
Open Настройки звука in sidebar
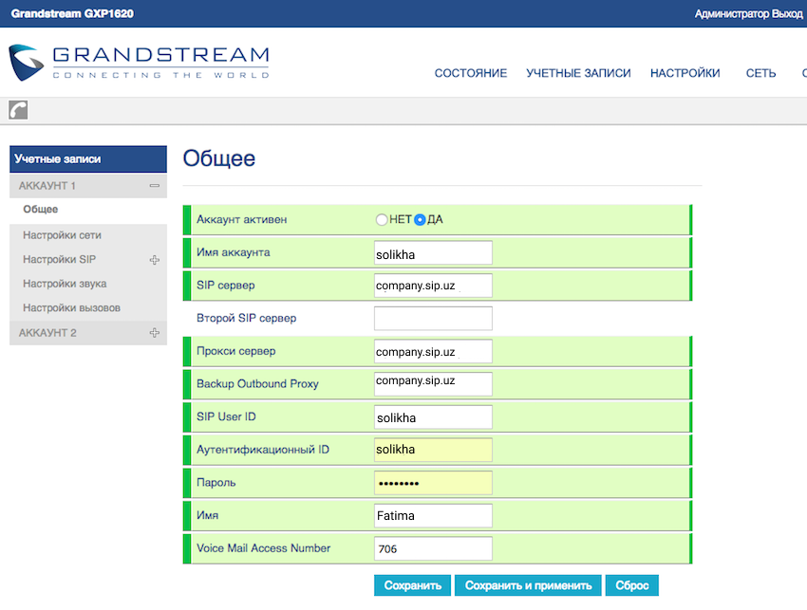(x=65, y=284)
